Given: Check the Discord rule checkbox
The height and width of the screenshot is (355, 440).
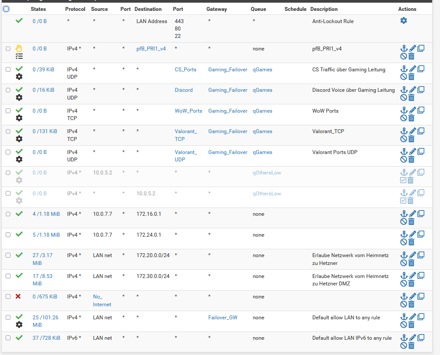Looking at the screenshot, I should click(8, 90).
